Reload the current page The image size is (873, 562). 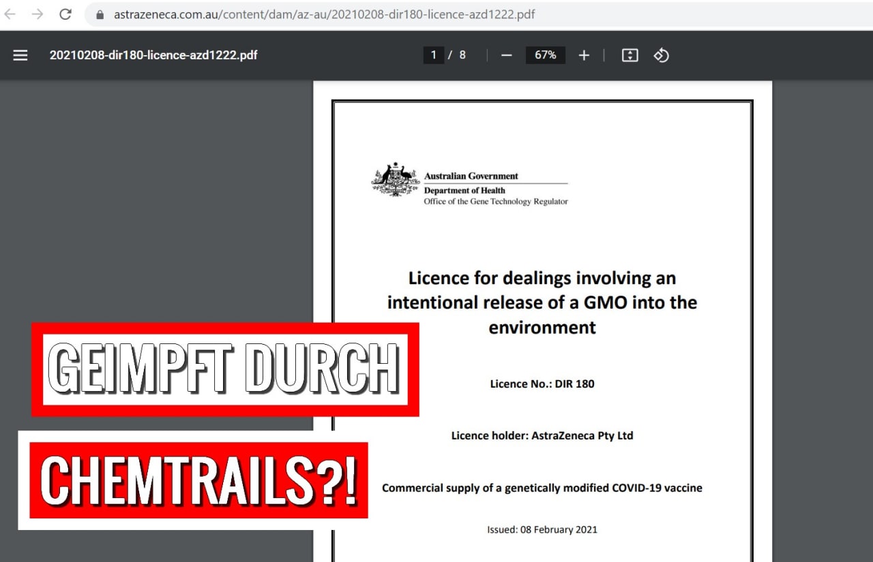pyautogui.click(x=65, y=14)
